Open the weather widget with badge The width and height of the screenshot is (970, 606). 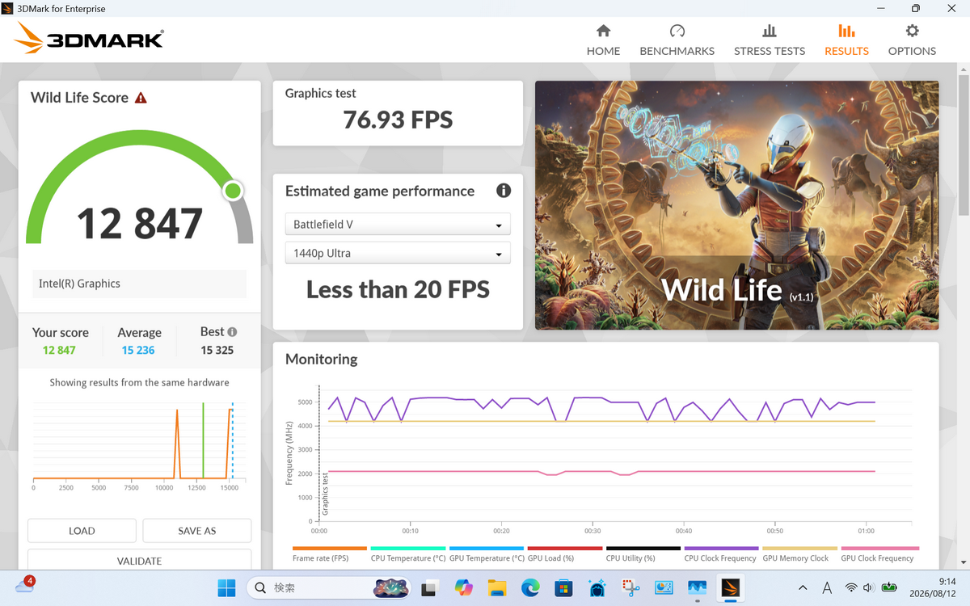[x=24, y=586]
